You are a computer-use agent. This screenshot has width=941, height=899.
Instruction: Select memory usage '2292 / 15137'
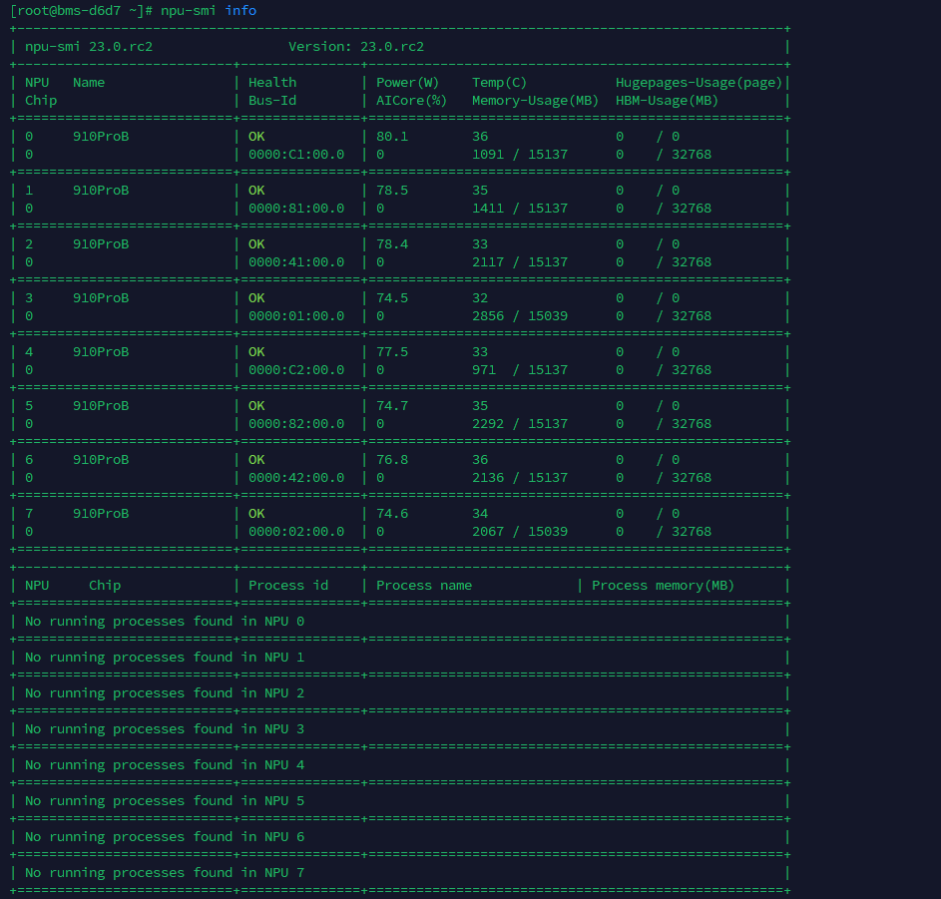click(520, 424)
